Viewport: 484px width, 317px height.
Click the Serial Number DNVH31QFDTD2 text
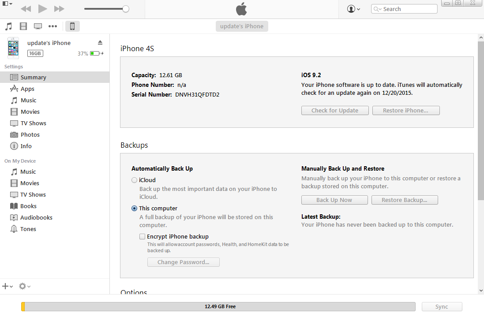click(x=175, y=94)
